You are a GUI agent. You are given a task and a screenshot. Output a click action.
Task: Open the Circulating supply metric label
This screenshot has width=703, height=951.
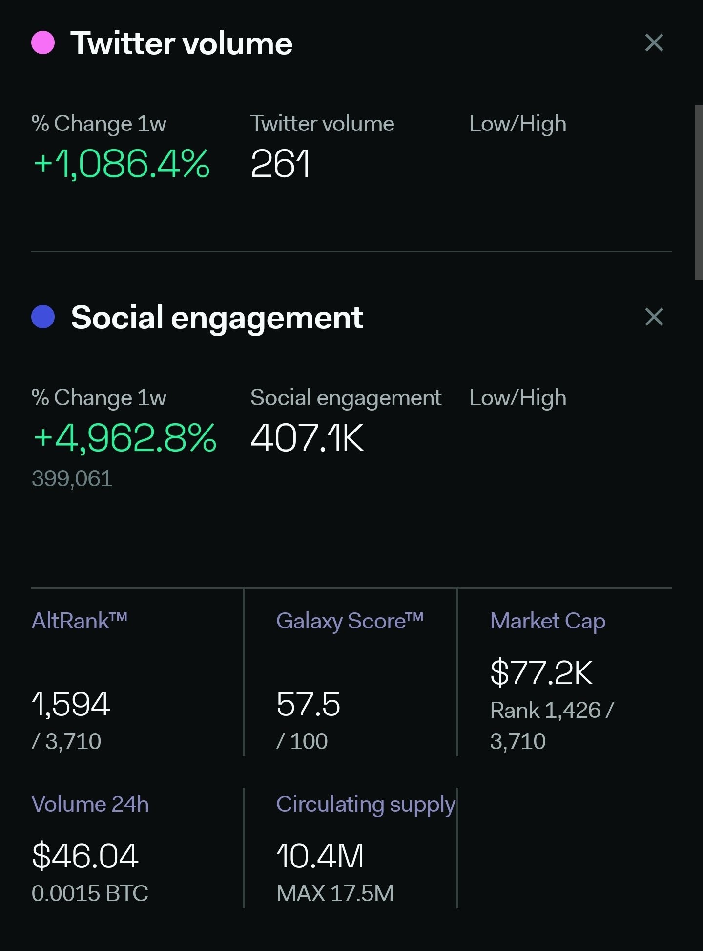[x=366, y=804]
